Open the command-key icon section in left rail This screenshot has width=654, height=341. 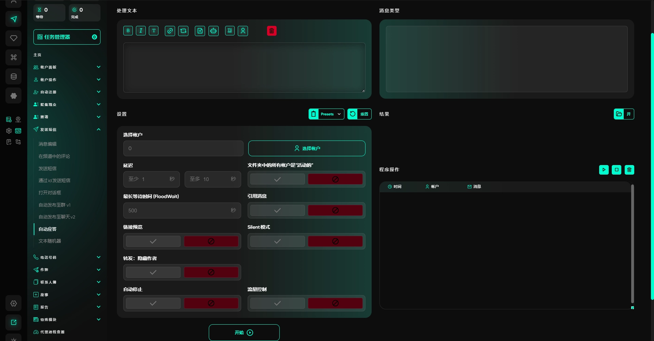pos(14,57)
